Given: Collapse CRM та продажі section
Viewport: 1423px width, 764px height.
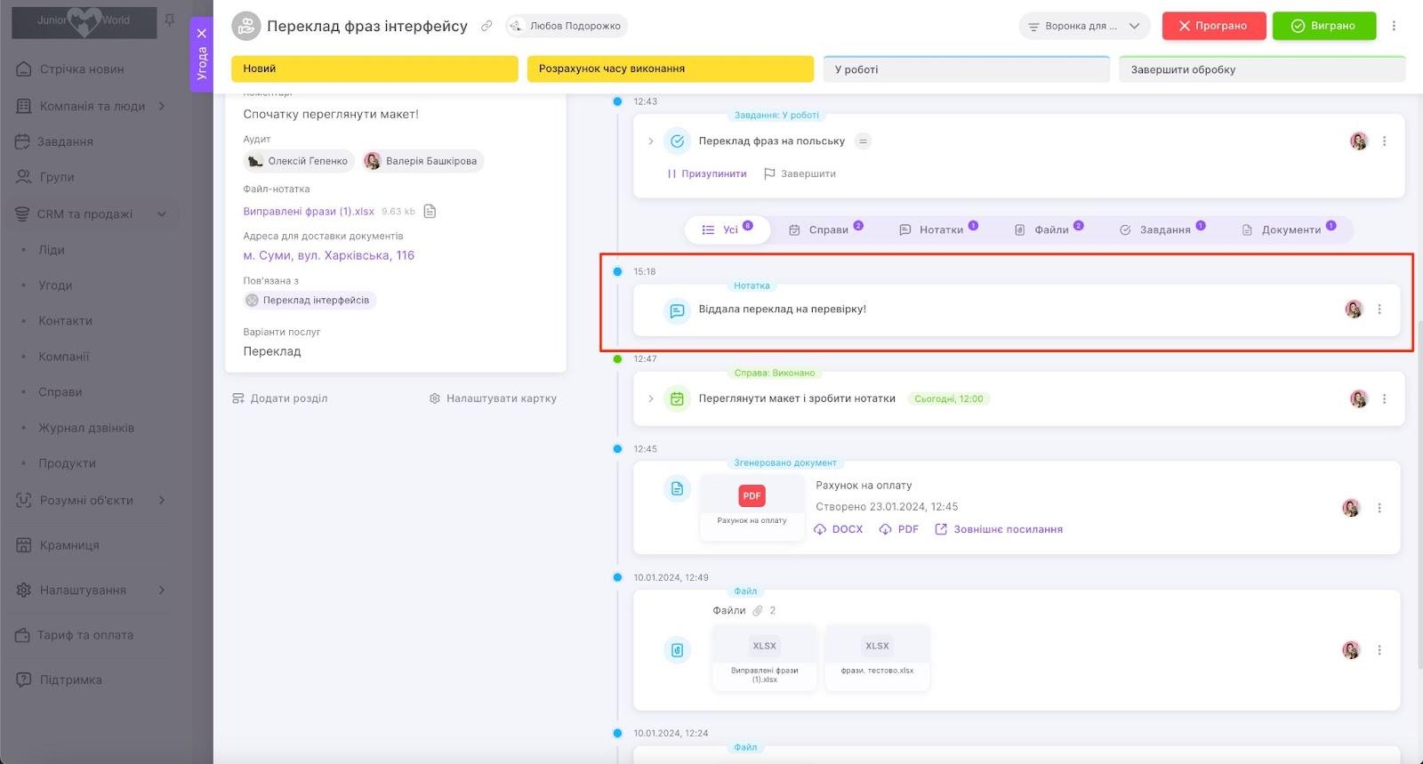Looking at the screenshot, I should click(x=162, y=213).
